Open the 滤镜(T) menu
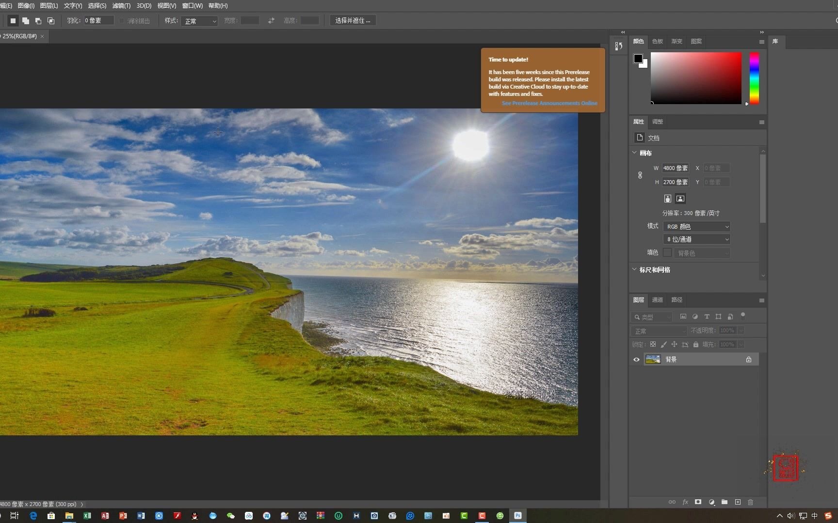Viewport: 838px width, 523px height. 121,6
